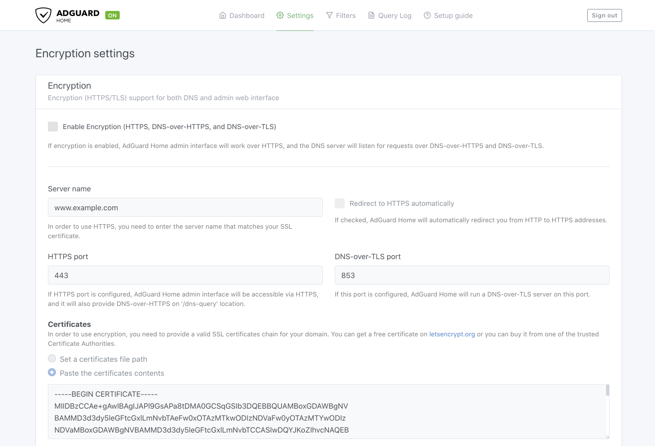Screen dimensions: 655x446
Task: Click the DNS-over-TLS port field
Action: tap(472, 275)
